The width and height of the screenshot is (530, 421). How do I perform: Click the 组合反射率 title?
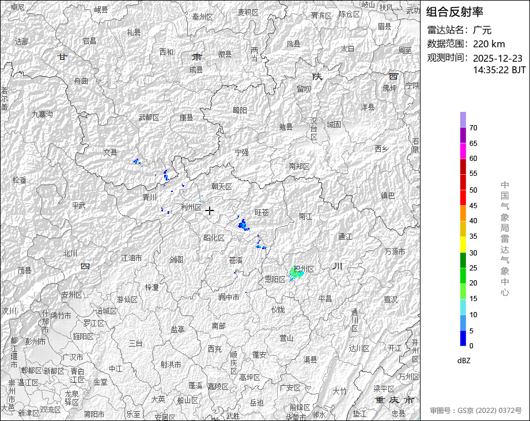455,12
